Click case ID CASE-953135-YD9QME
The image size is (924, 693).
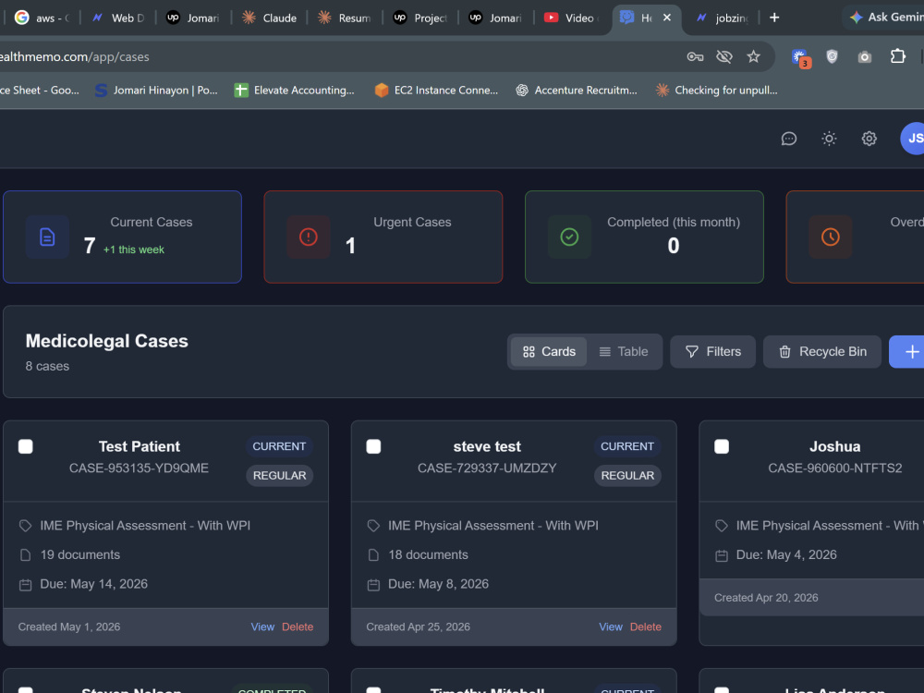click(140, 468)
